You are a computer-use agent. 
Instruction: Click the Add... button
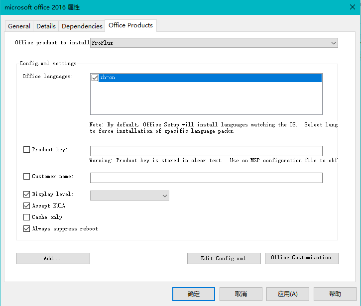tap(53, 258)
